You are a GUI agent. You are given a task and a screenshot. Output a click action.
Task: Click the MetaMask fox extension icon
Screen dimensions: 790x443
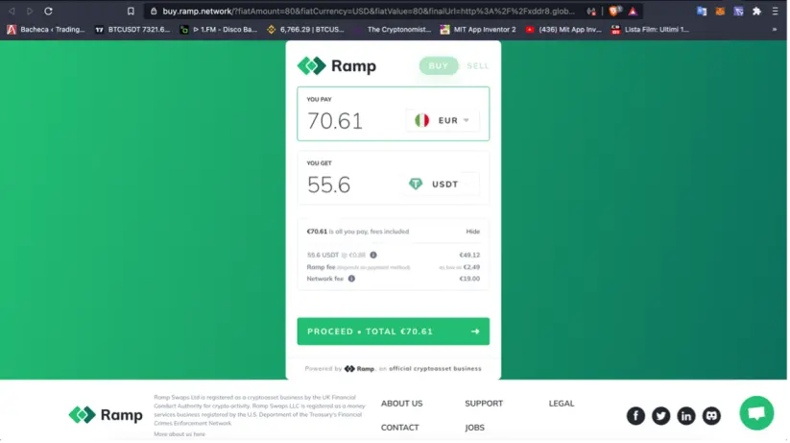pos(720,11)
